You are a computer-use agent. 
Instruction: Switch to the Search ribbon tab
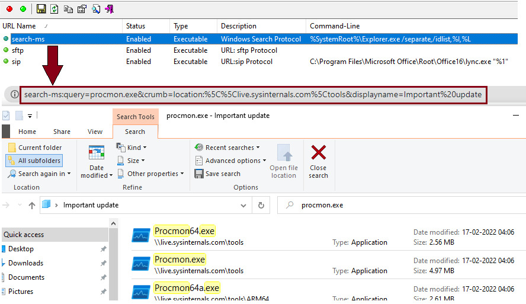pyautogui.click(x=135, y=132)
